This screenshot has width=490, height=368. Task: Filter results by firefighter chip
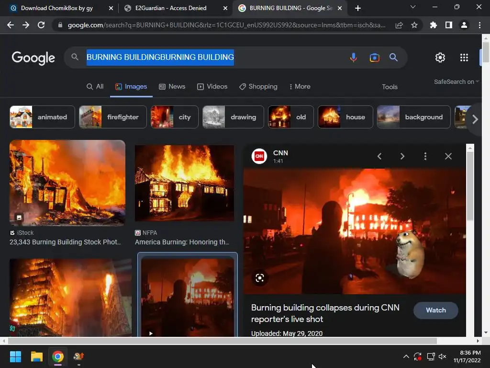click(x=113, y=117)
